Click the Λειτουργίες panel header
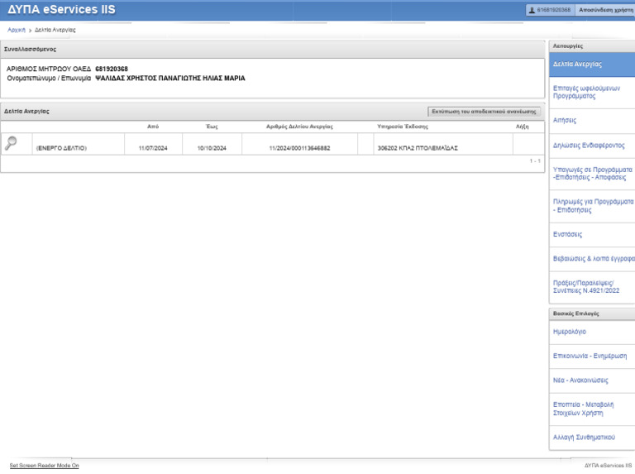635x474 pixels. 592,46
